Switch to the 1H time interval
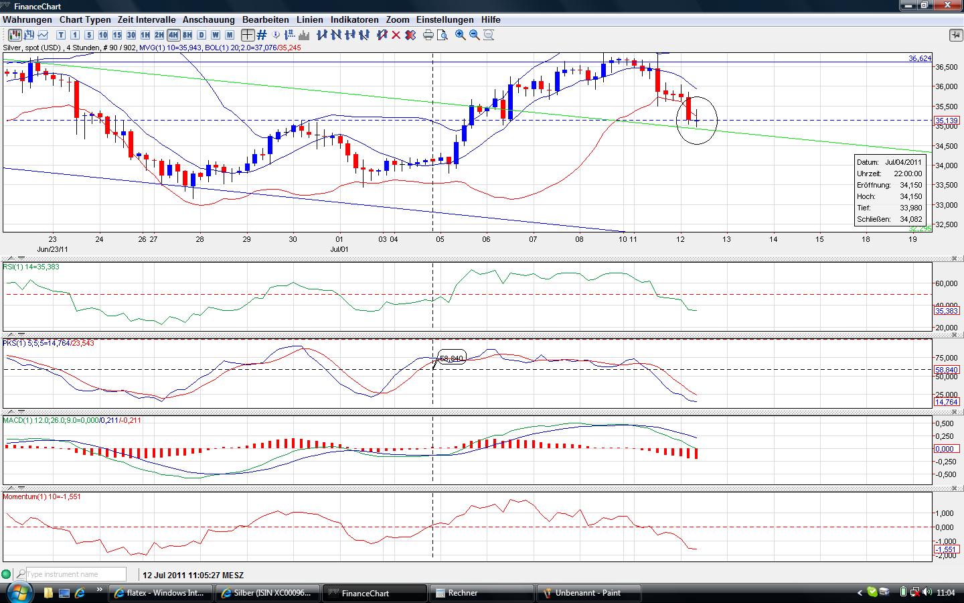964x603 pixels. [145, 35]
